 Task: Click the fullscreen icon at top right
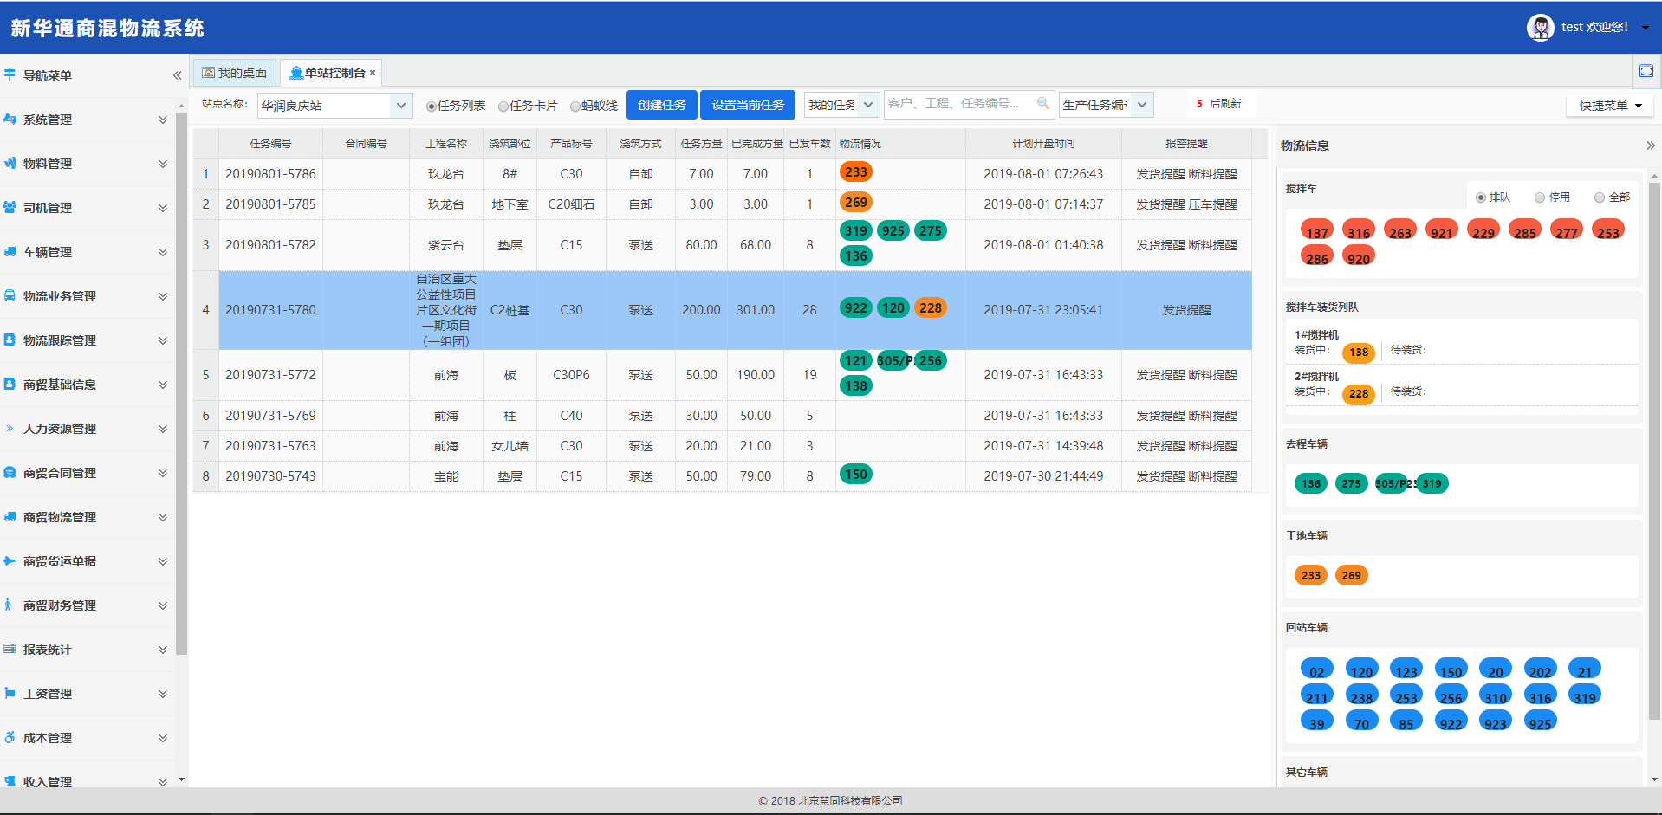[1646, 72]
